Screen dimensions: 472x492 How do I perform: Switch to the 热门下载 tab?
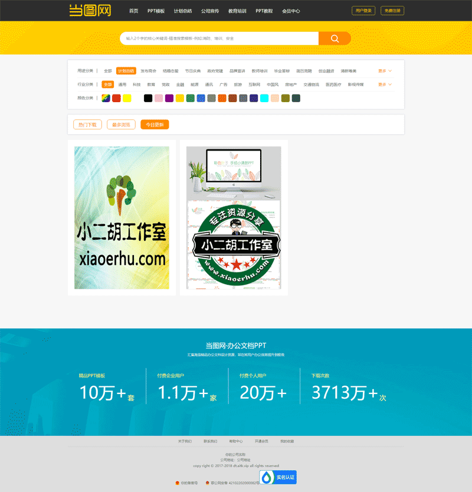pyautogui.click(x=87, y=125)
